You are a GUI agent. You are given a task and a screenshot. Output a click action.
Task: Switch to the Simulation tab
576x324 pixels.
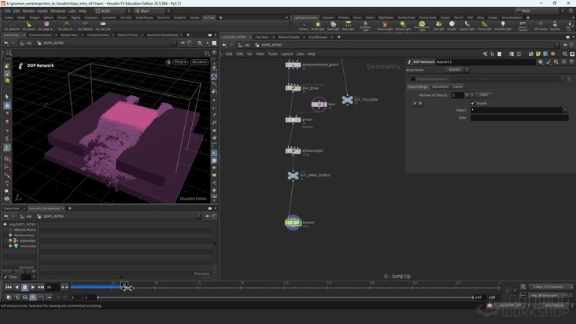click(x=440, y=87)
